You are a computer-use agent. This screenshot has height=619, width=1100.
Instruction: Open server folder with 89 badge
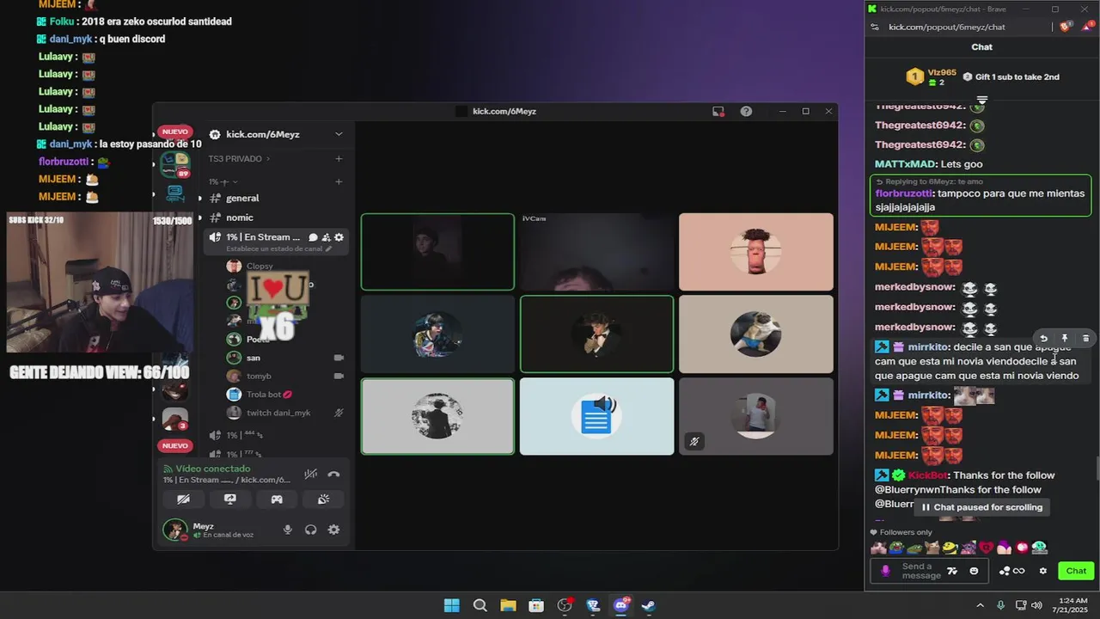point(175,163)
